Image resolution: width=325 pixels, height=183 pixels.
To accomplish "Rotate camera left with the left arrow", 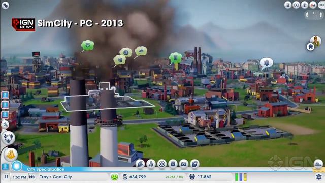I will point(307,15).
